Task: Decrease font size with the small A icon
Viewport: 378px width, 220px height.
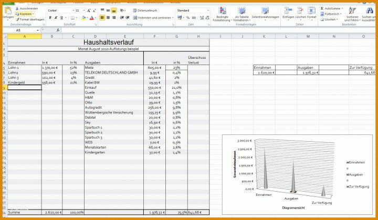Action: coord(94,11)
